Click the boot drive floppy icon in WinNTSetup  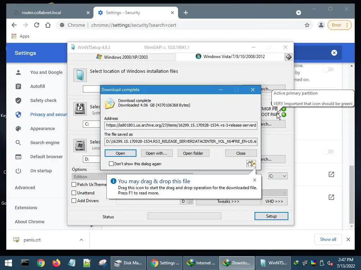pyautogui.click(x=80, y=109)
